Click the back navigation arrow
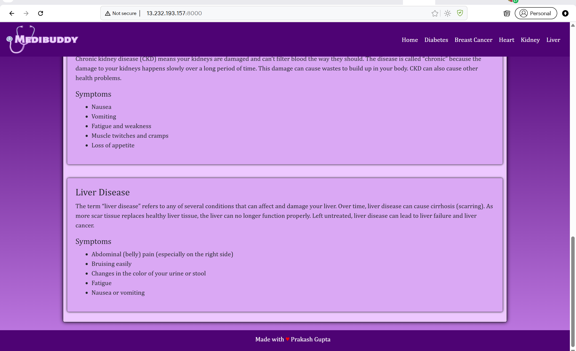Viewport: 576px width, 351px height. [x=12, y=13]
